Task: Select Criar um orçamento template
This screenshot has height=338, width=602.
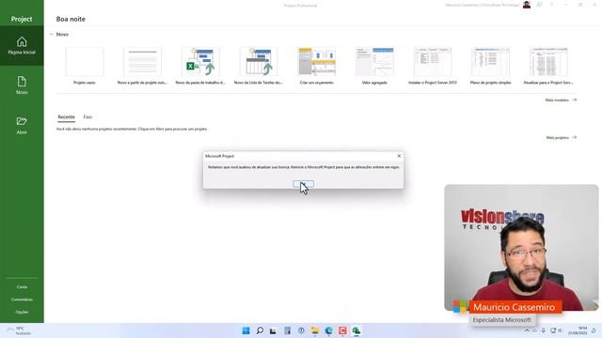Action: (316, 66)
